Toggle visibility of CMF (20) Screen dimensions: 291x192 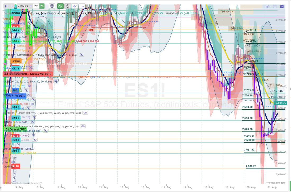coord(18,144)
